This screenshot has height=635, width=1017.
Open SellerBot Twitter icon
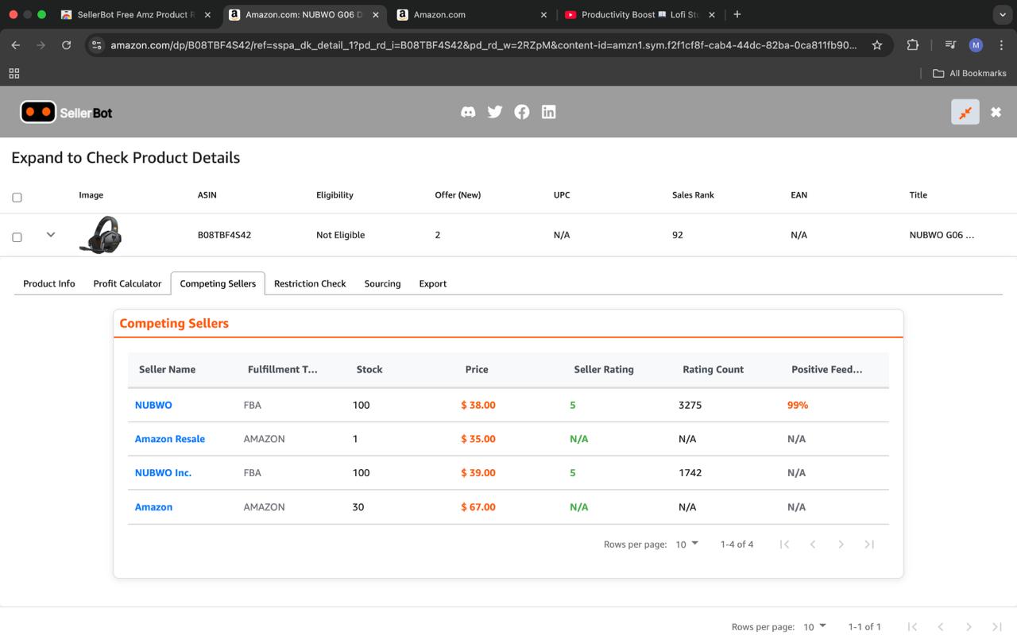[x=495, y=112]
